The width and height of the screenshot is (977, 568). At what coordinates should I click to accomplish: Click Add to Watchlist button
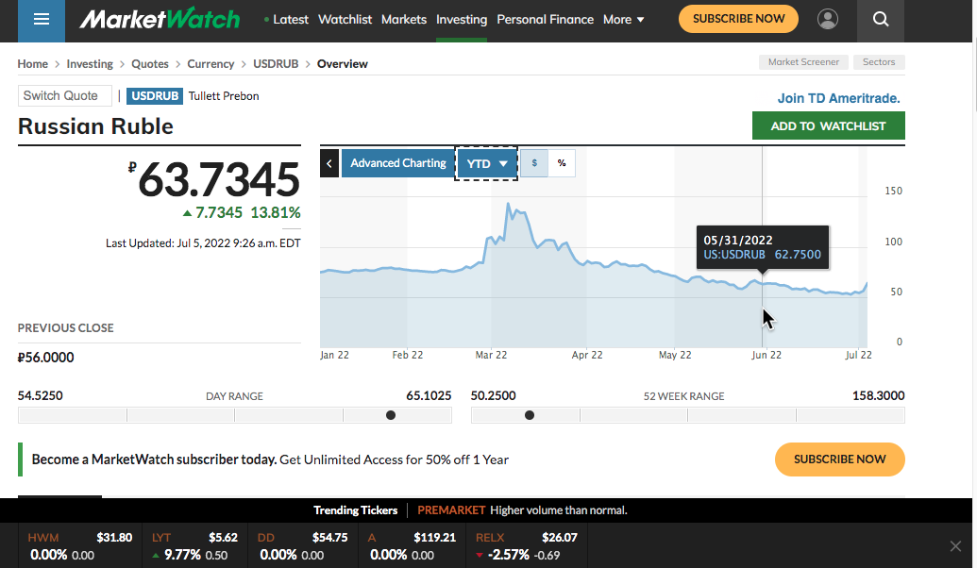click(x=828, y=125)
